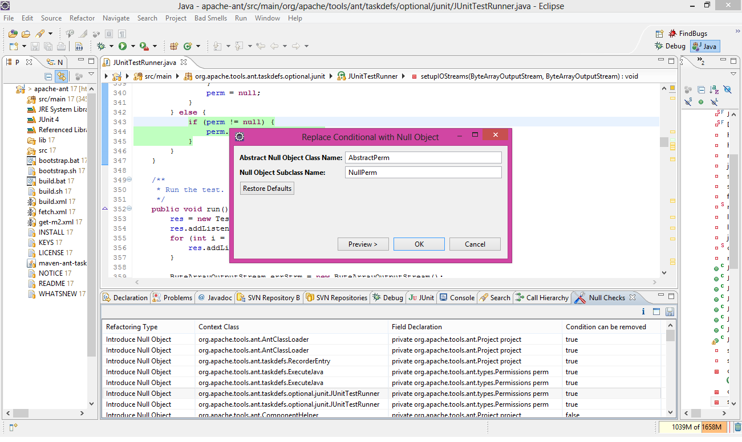Switch to the SVN Repositories tab

[x=336, y=297]
